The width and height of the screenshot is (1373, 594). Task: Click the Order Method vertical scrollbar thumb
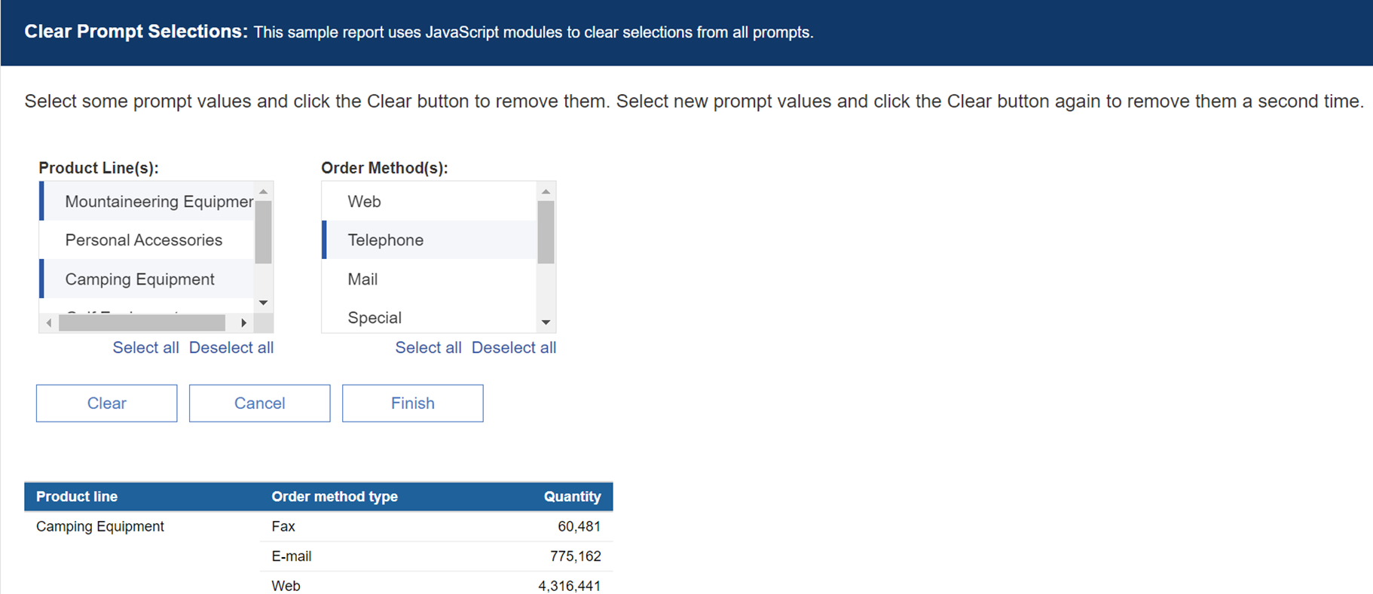546,232
